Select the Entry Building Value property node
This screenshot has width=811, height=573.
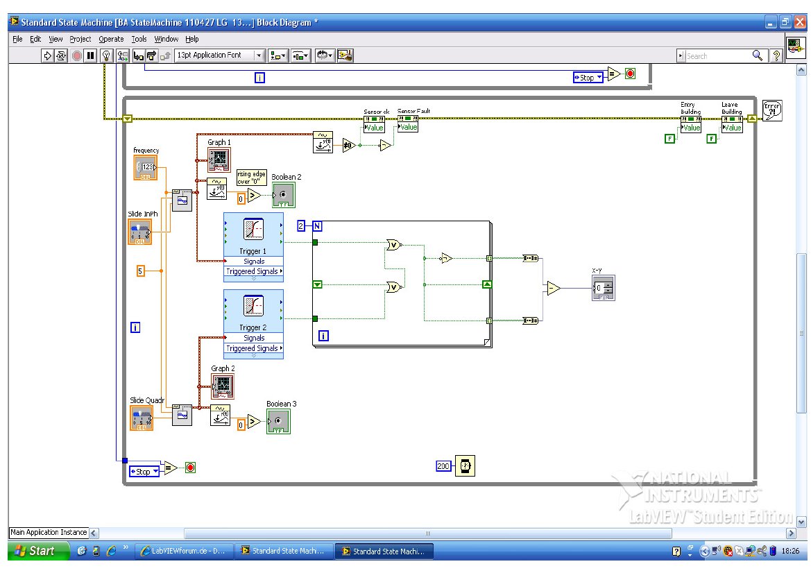[x=690, y=125]
